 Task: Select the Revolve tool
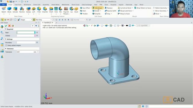click(22, 10)
